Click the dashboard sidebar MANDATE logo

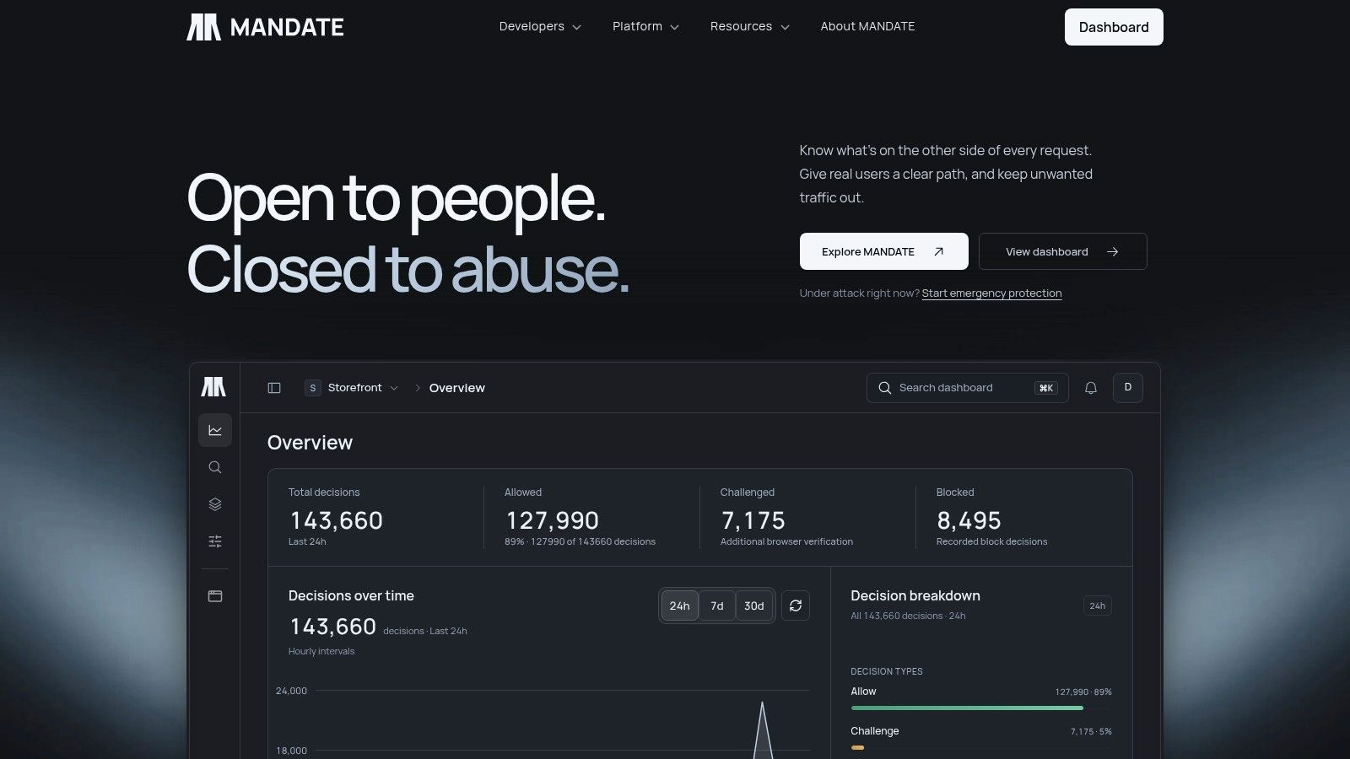tap(213, 387)
